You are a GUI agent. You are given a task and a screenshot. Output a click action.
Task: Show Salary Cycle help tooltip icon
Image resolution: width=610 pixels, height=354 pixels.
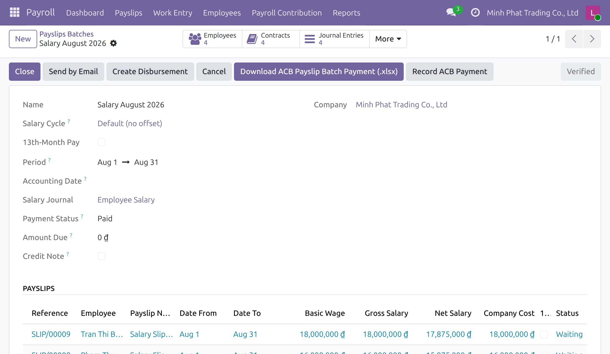[x=69, y=121]
